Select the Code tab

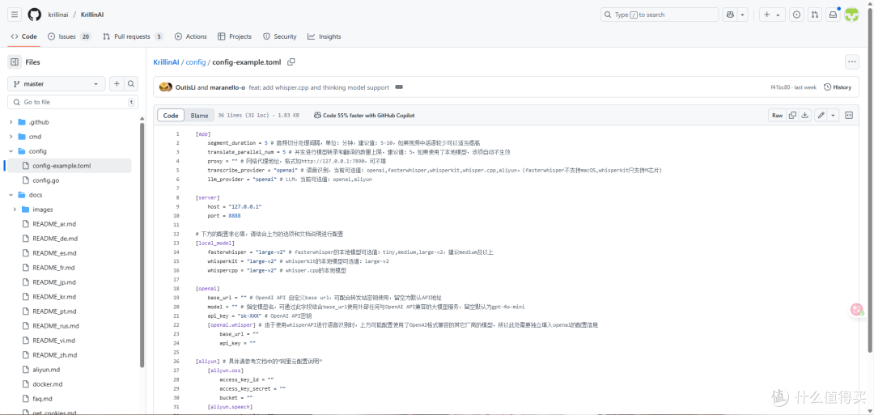coord(24,36)
